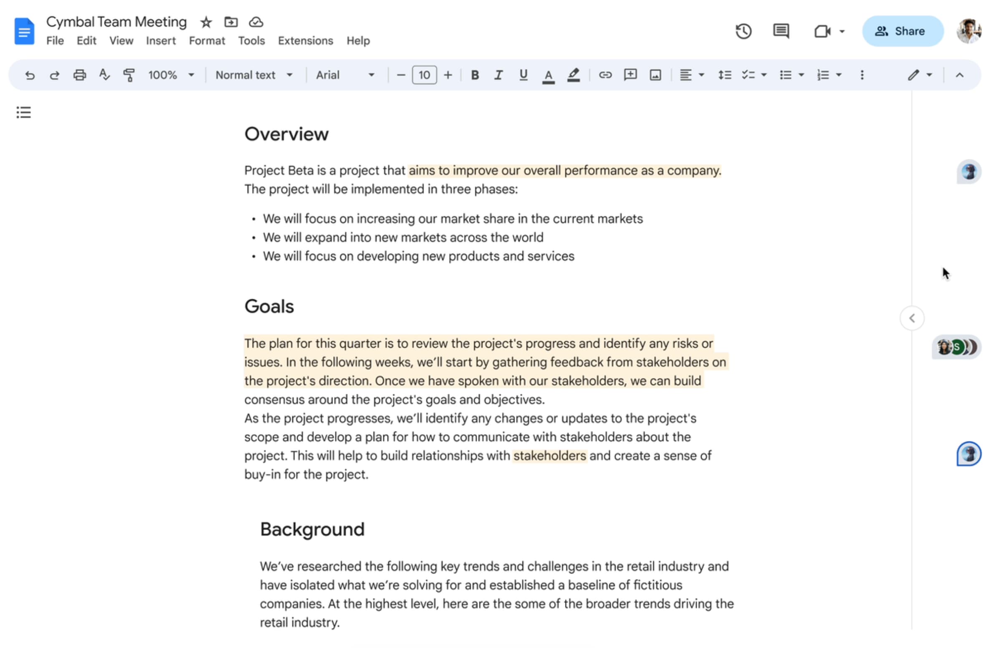Click the text highlight color icon

pos(572,75)
